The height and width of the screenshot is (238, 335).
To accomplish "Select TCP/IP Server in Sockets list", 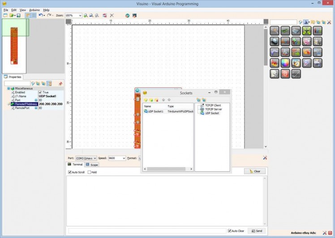I will (x=213, y=109).
